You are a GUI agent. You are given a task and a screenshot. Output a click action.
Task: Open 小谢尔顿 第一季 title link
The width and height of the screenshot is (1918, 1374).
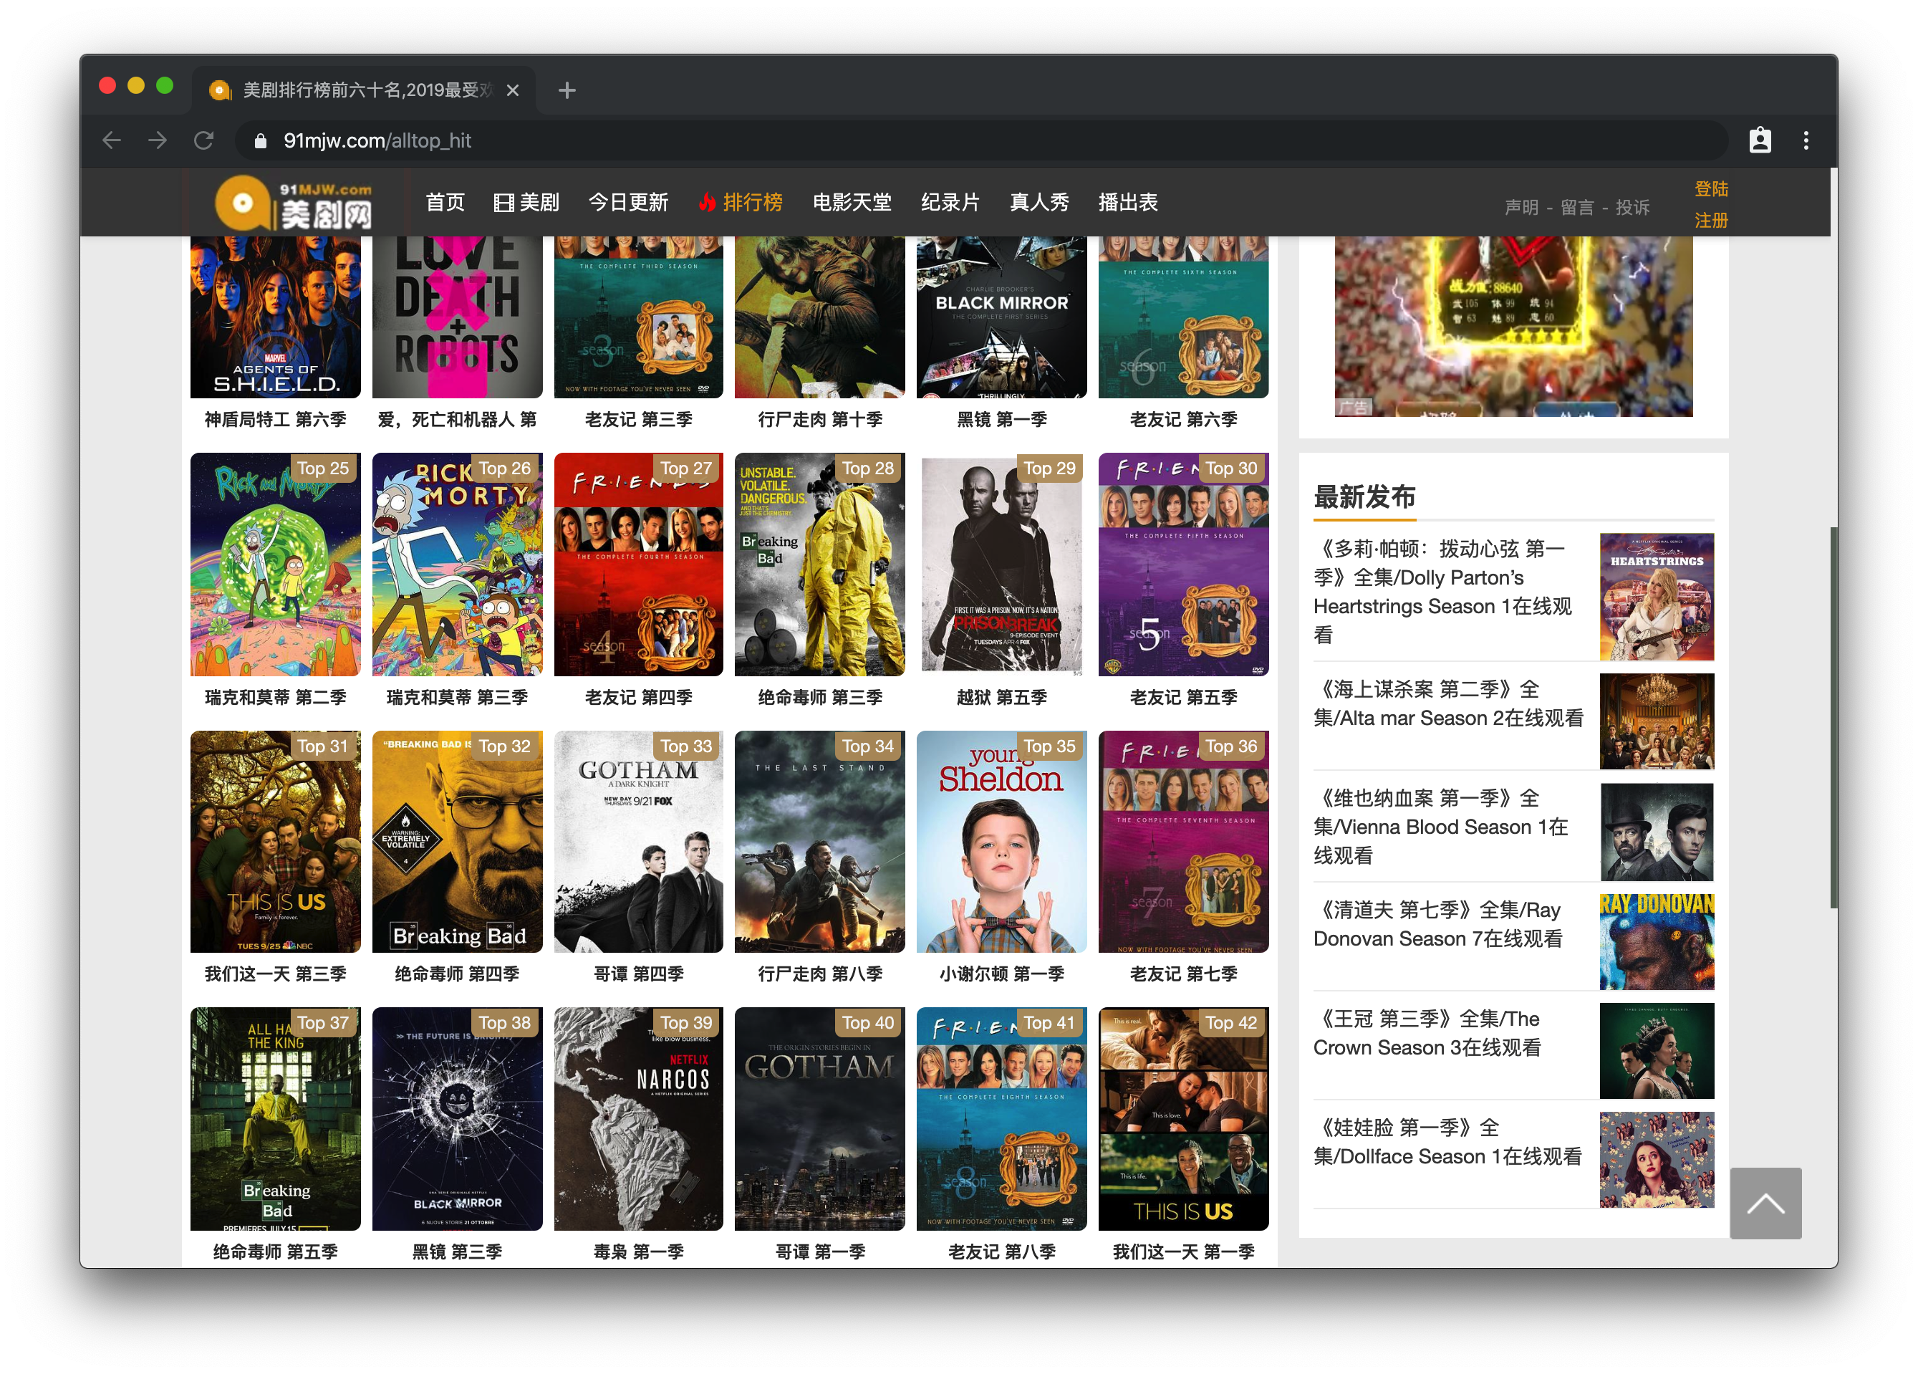[x=1001, y=974]
